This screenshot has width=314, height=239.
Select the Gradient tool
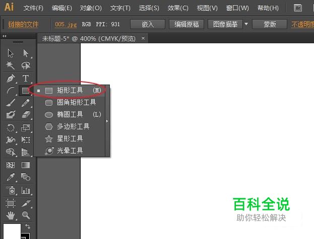26,165
